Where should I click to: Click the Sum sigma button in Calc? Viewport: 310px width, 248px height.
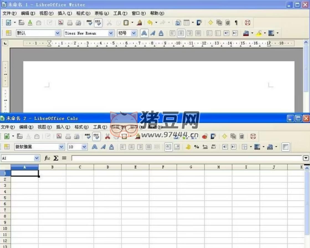point(56,158)
